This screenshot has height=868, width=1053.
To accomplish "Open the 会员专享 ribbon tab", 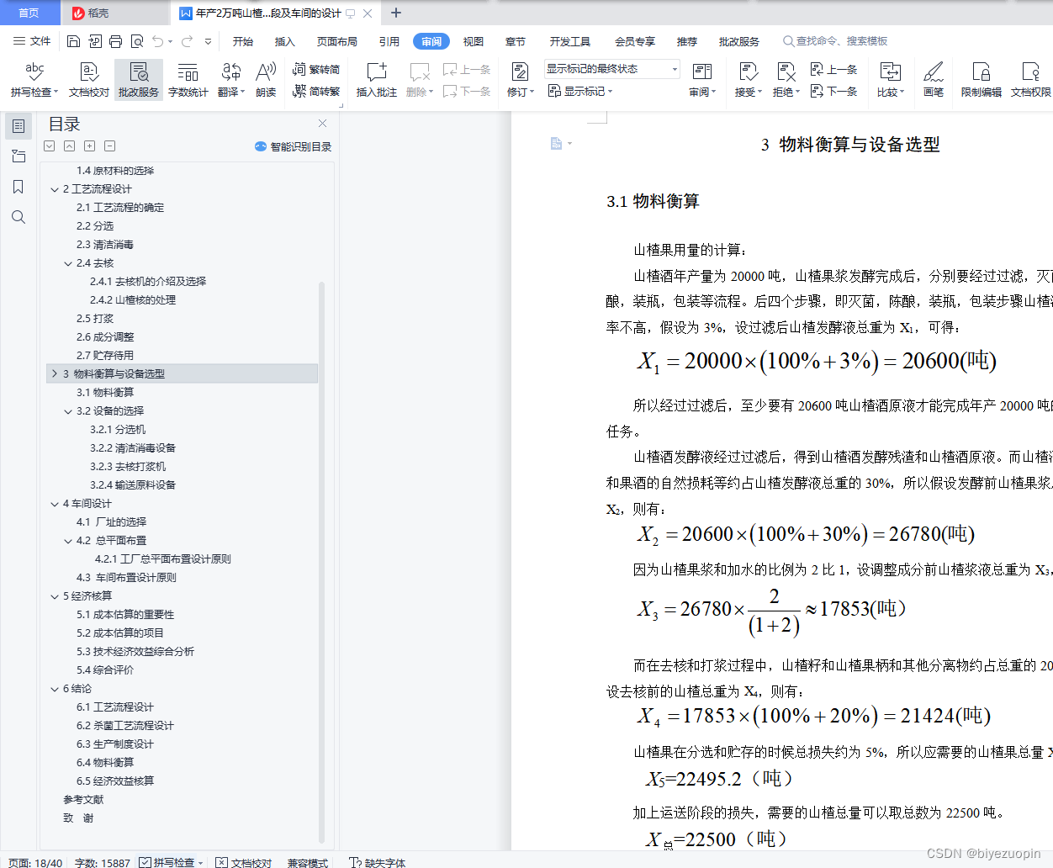I will 635,41.
